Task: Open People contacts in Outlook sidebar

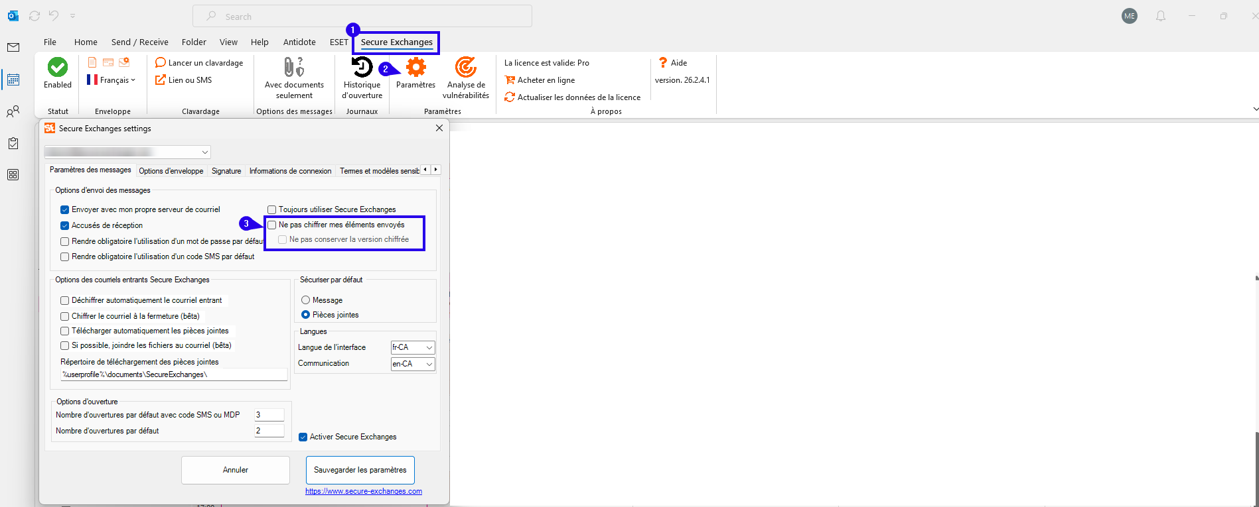Action: [x=13, y=111]
